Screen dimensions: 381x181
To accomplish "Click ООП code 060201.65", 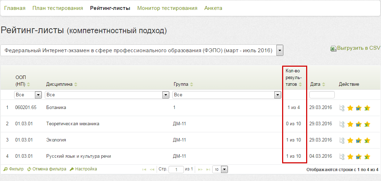I will tap(26, 108).
